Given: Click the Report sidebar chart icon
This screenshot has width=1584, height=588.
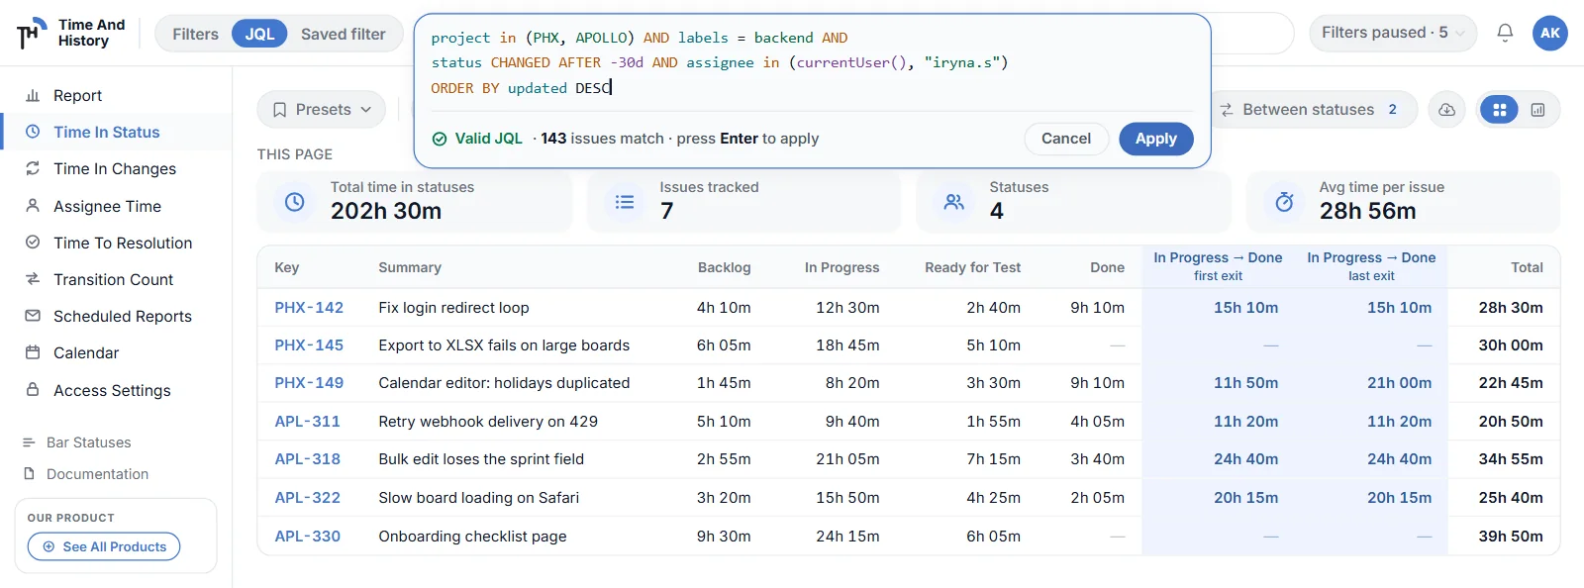Looking at the screenshot, I should tap(33, 95).
